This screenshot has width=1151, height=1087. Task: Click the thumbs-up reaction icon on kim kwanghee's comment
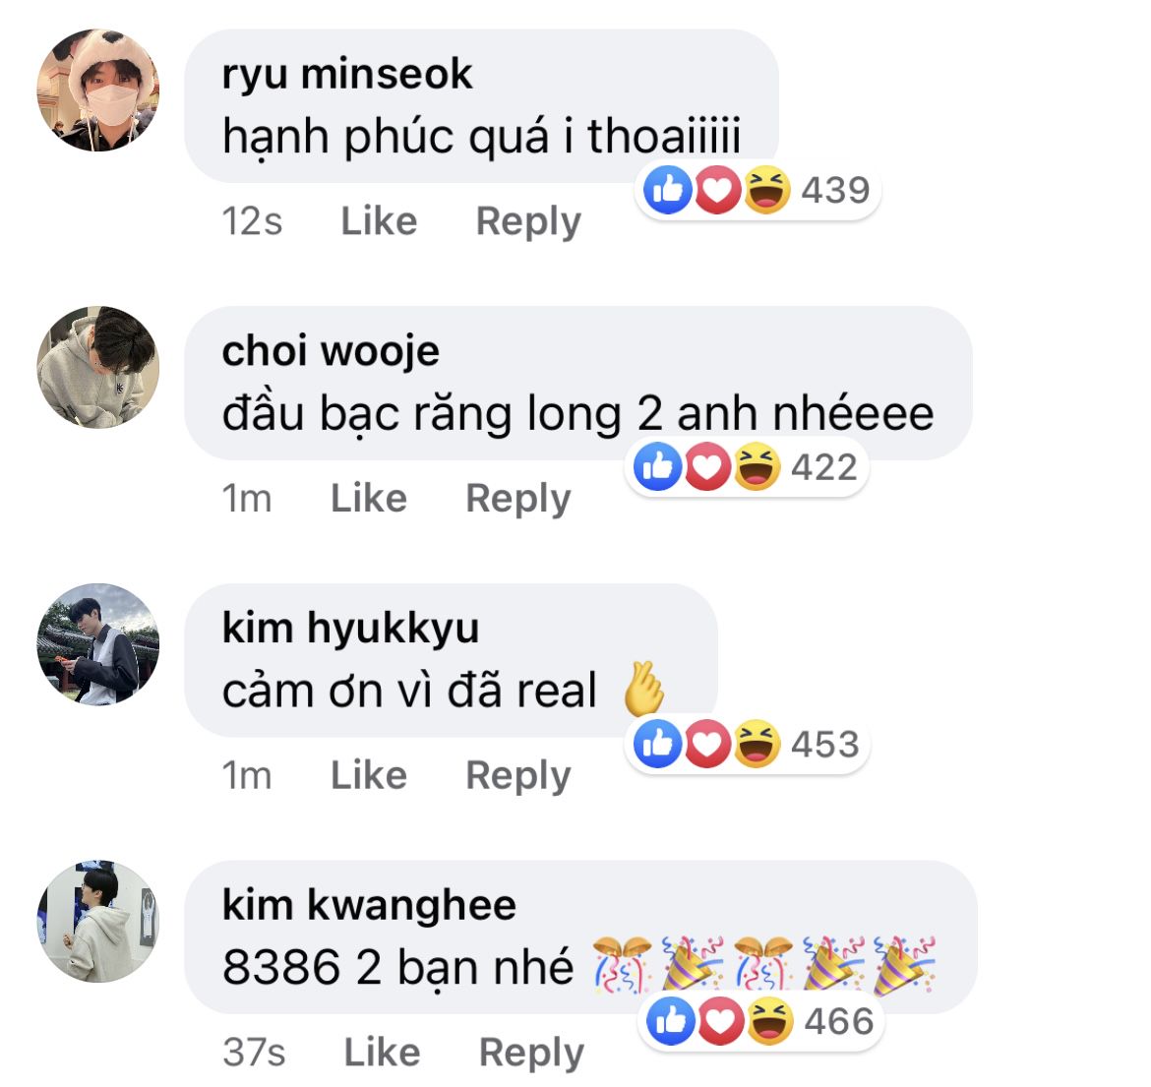(671, 1021)
